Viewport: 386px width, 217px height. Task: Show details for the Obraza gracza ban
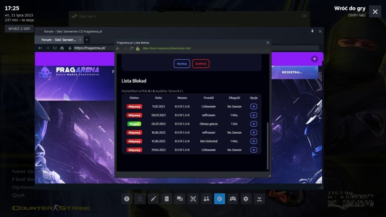point(254,124)
